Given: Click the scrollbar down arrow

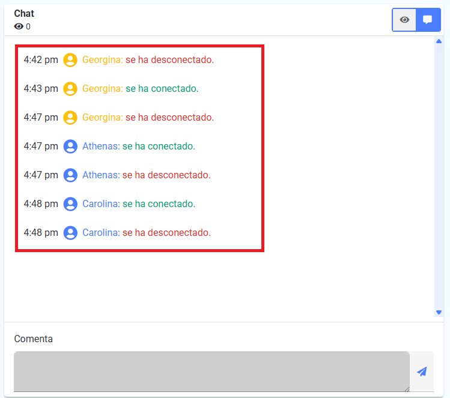Looking at the screenshot, I should pyautogui.click(x=439, y=312).
